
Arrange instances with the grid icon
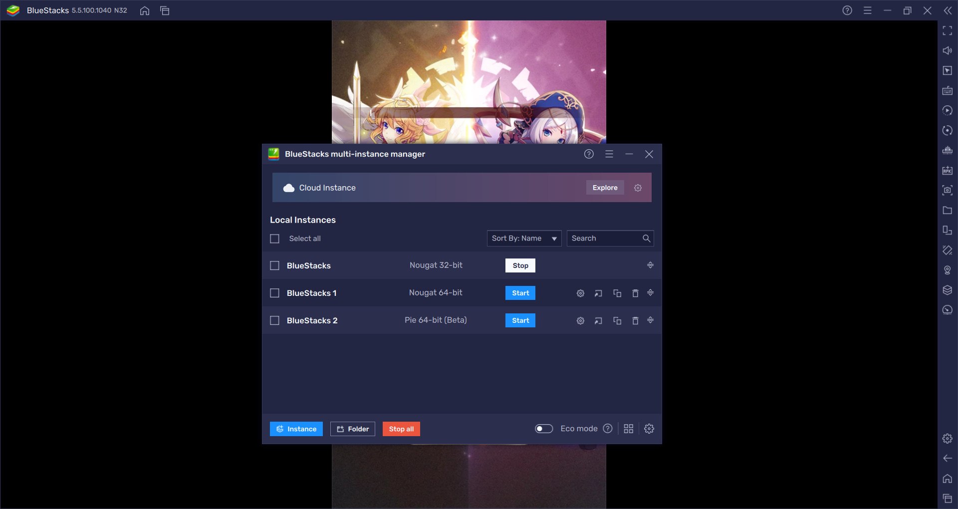629,429
